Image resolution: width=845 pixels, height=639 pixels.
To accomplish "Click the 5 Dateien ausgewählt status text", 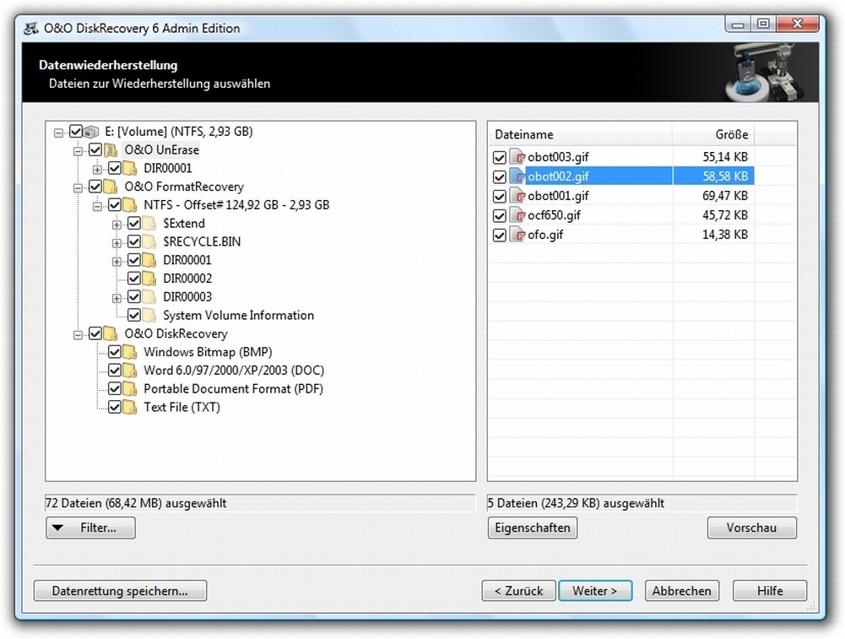I will [576, 503].
